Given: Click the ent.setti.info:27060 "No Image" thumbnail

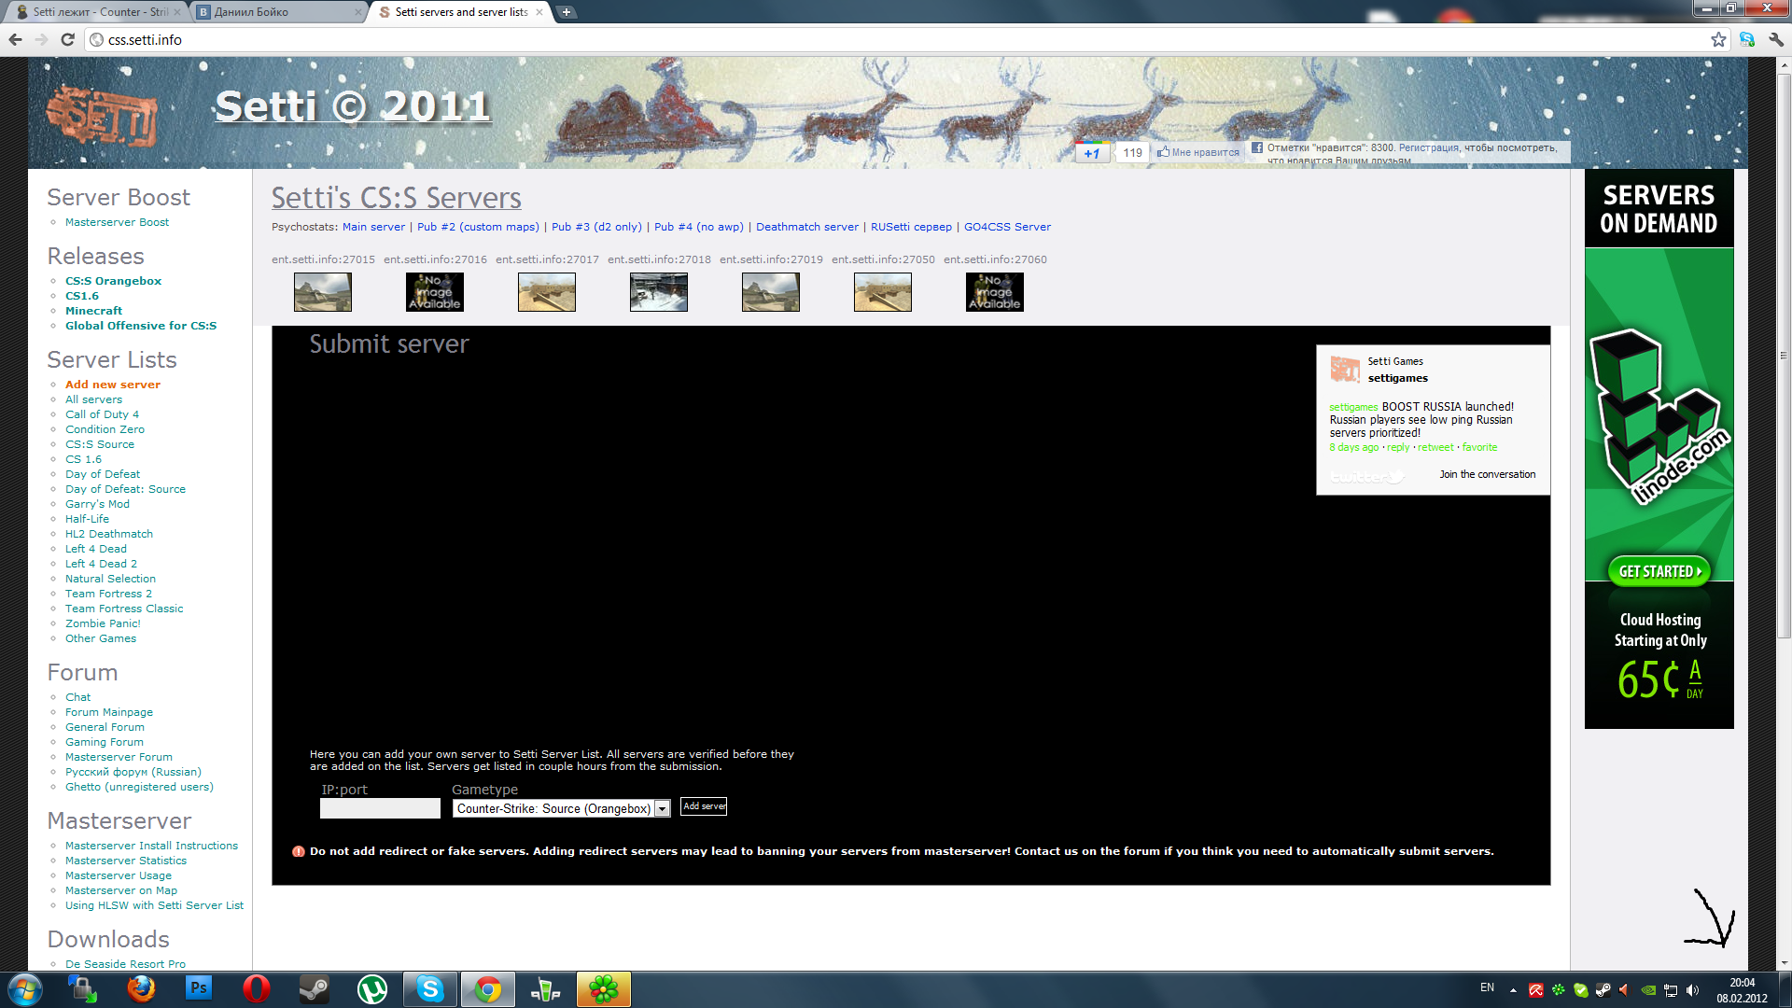Looking at the screenshot, I should click(995, 292).
